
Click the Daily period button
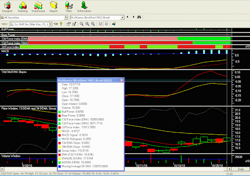[241, 169]
